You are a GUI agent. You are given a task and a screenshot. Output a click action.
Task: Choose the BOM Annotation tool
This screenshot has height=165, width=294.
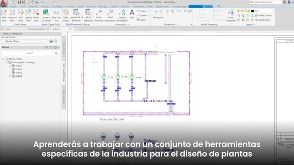pos(110,16)
